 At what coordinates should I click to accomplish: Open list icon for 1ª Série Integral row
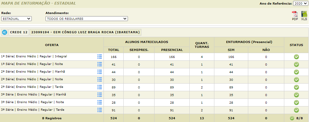(x=100, y=57)
